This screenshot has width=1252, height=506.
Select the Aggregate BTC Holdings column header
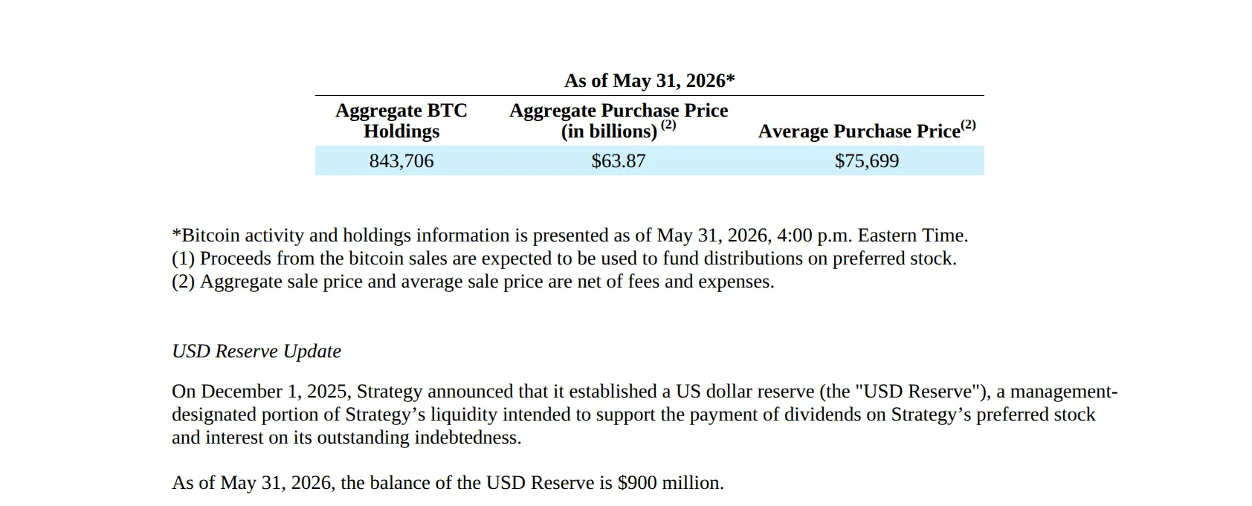point(401,120)
